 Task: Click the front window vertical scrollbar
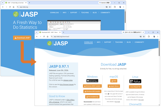point(159,48)
